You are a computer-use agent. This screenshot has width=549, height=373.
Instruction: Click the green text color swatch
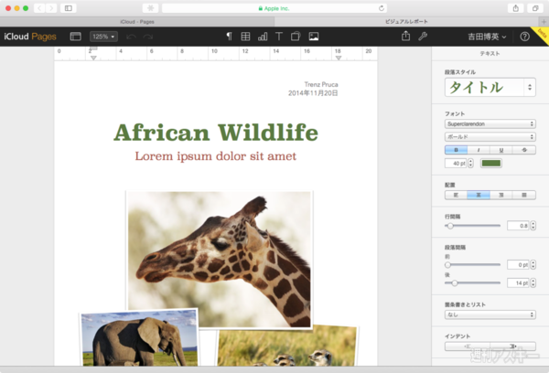click(491, 164)
